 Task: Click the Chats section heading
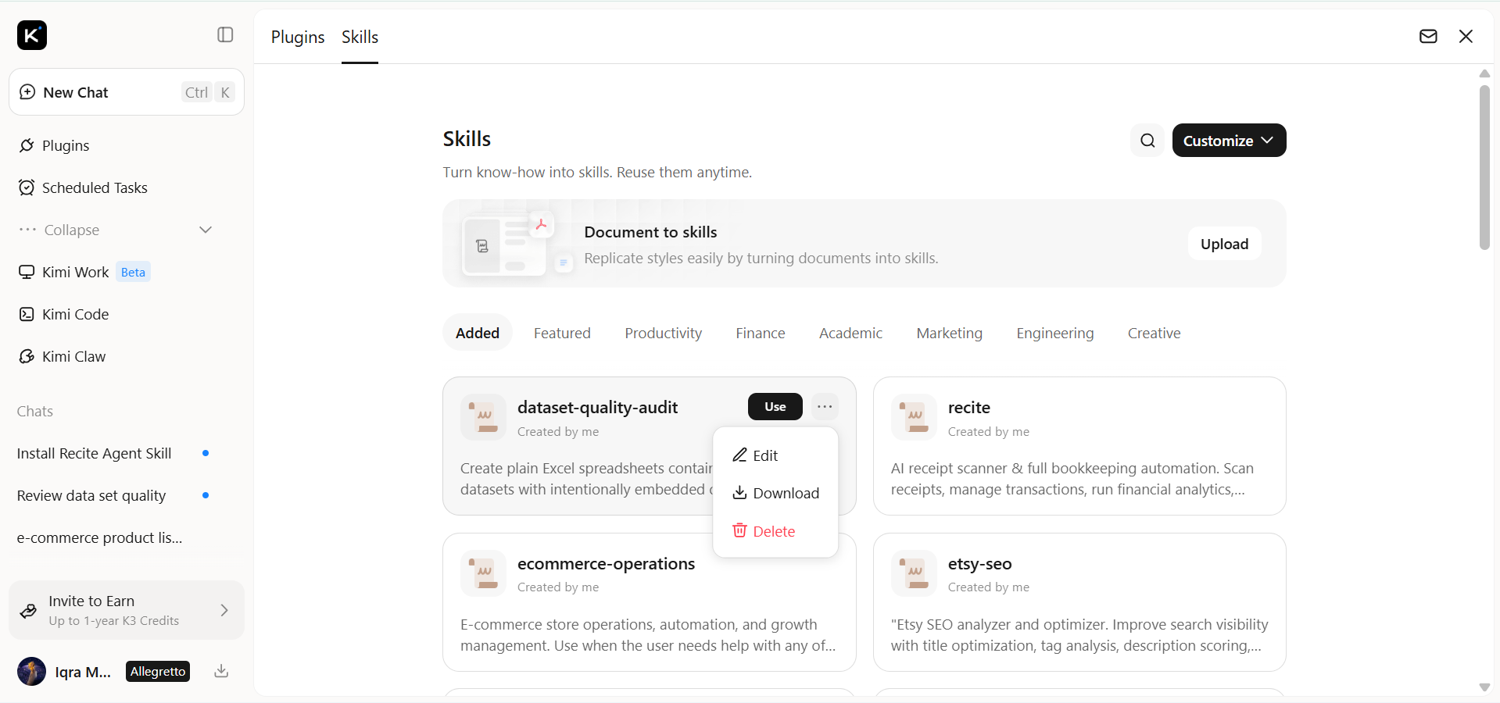point(35,411)
